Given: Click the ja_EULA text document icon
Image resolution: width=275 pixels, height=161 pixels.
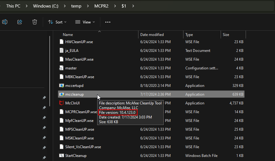Looking at the screenshot, I should pyautogui.click(x=62, y=50).
